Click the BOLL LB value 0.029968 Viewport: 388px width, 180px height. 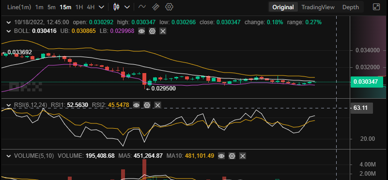coord(122,31)
